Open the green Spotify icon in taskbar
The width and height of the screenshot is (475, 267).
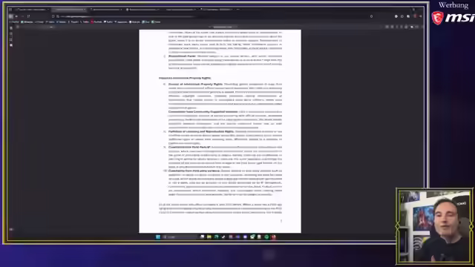click(266, 237)
